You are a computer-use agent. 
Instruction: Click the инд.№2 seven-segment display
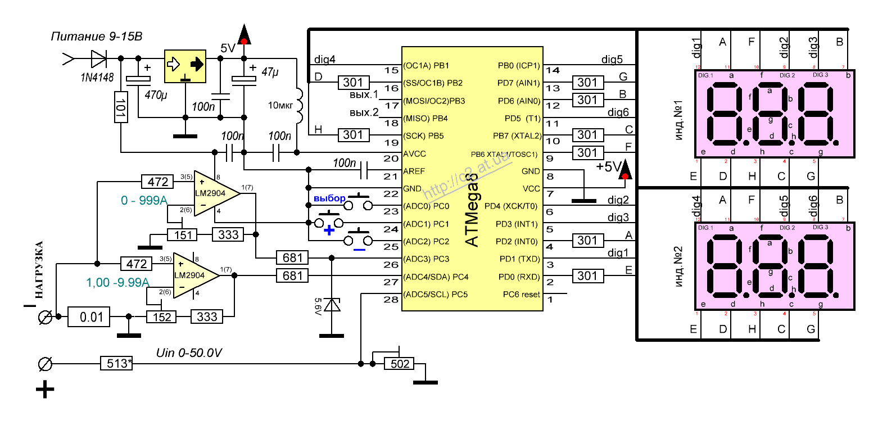[774, 265]
